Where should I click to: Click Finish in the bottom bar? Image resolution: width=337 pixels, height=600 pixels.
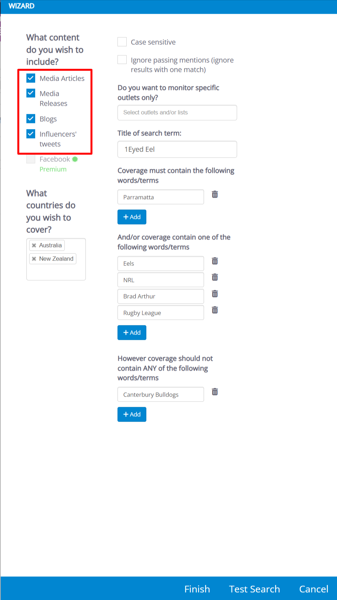pos(197,589)
